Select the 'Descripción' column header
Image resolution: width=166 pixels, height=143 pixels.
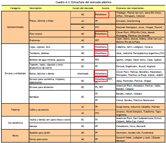35,8
